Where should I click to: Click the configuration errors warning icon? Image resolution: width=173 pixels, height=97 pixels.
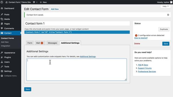pos(136,35)
